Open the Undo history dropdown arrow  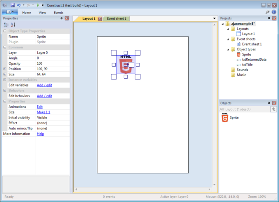23,5
